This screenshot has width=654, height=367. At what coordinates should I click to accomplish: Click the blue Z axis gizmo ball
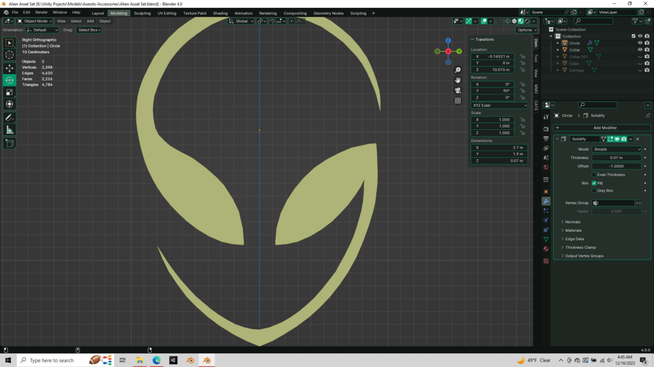pos(448,40)
